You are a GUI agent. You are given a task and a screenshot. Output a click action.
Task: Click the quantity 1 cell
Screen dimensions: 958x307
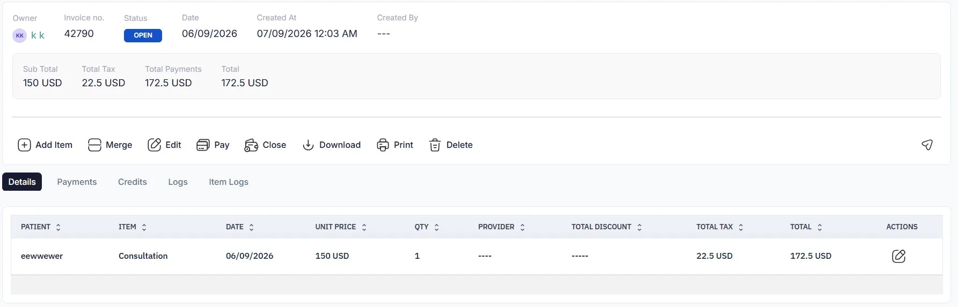pos(417,256)
